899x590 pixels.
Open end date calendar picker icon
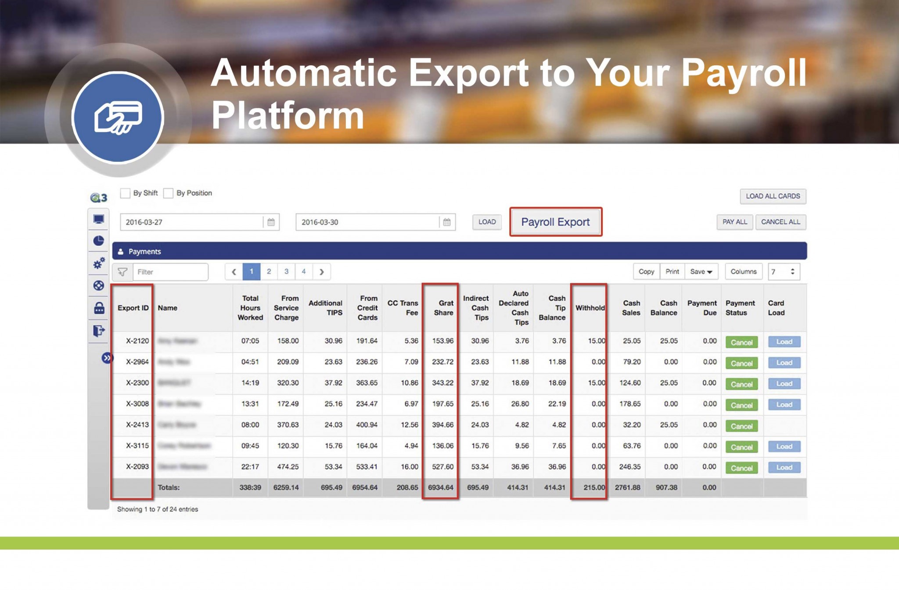coord(446,222)
